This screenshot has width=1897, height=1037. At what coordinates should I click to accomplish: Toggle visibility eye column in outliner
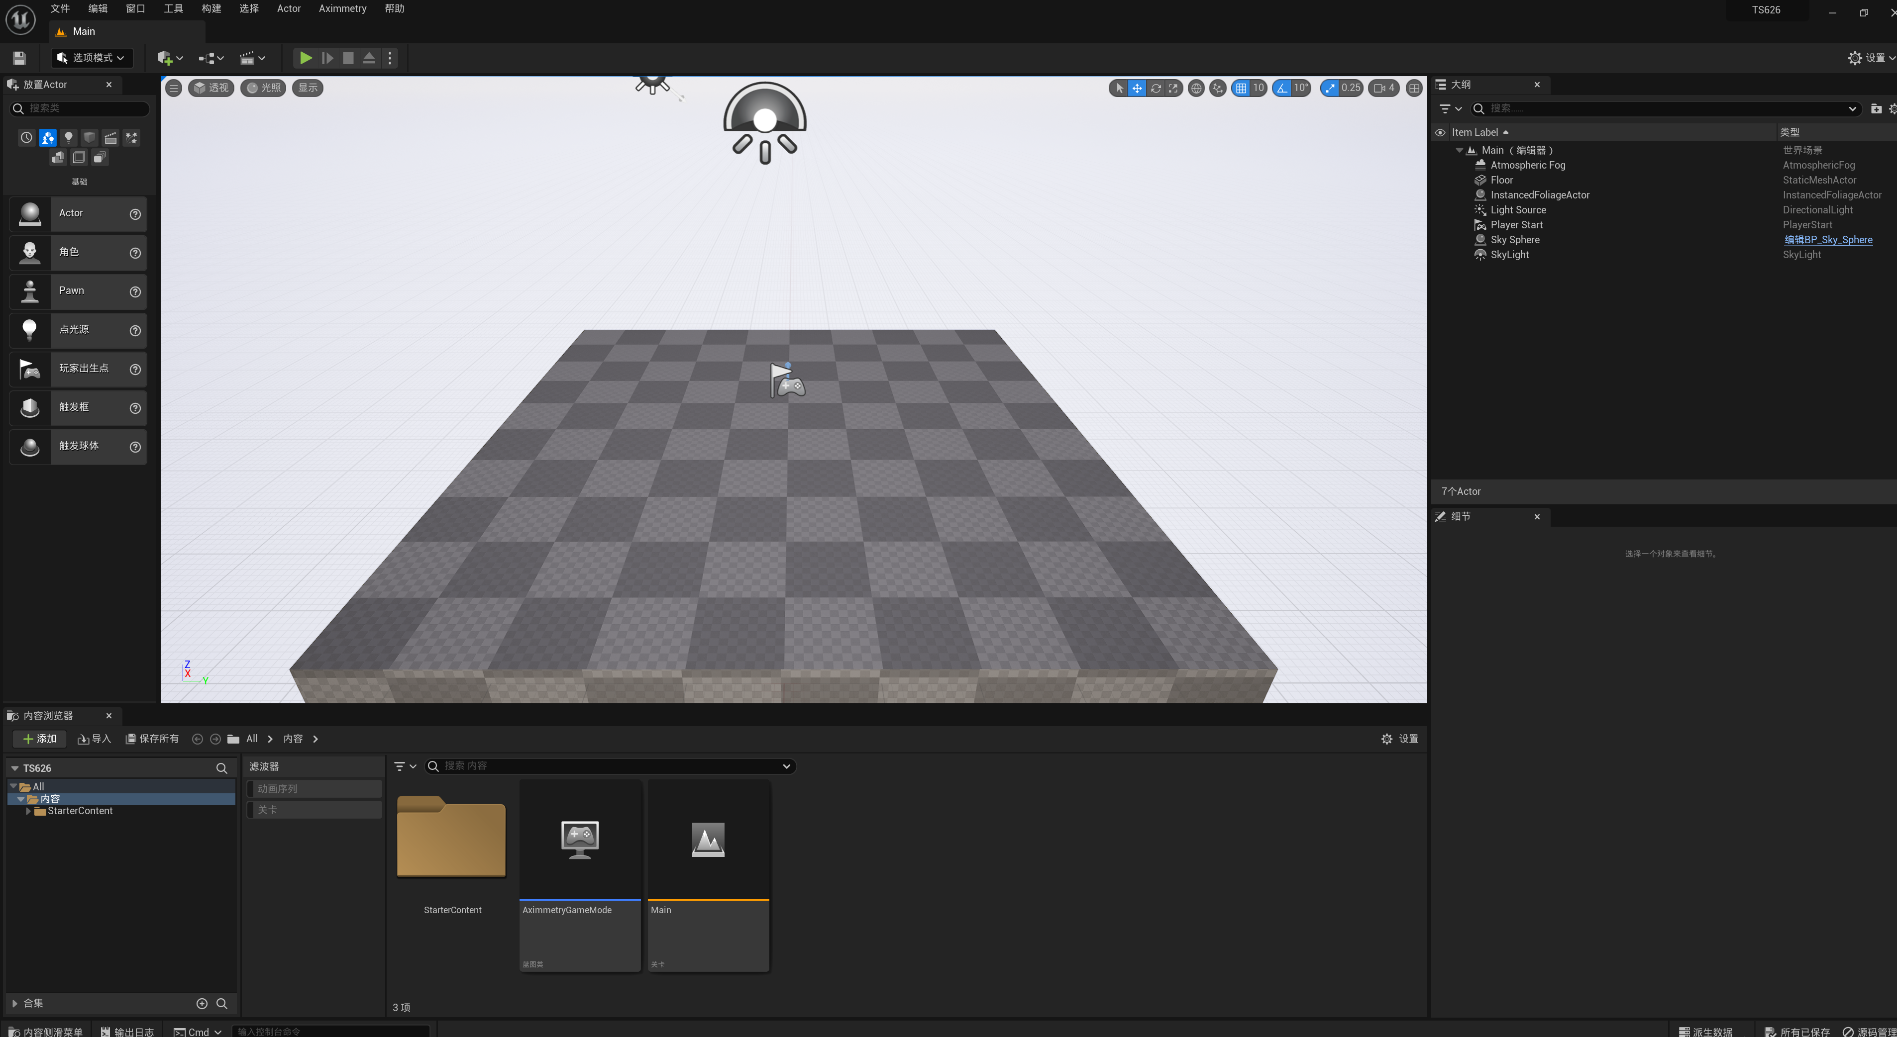1440,132
